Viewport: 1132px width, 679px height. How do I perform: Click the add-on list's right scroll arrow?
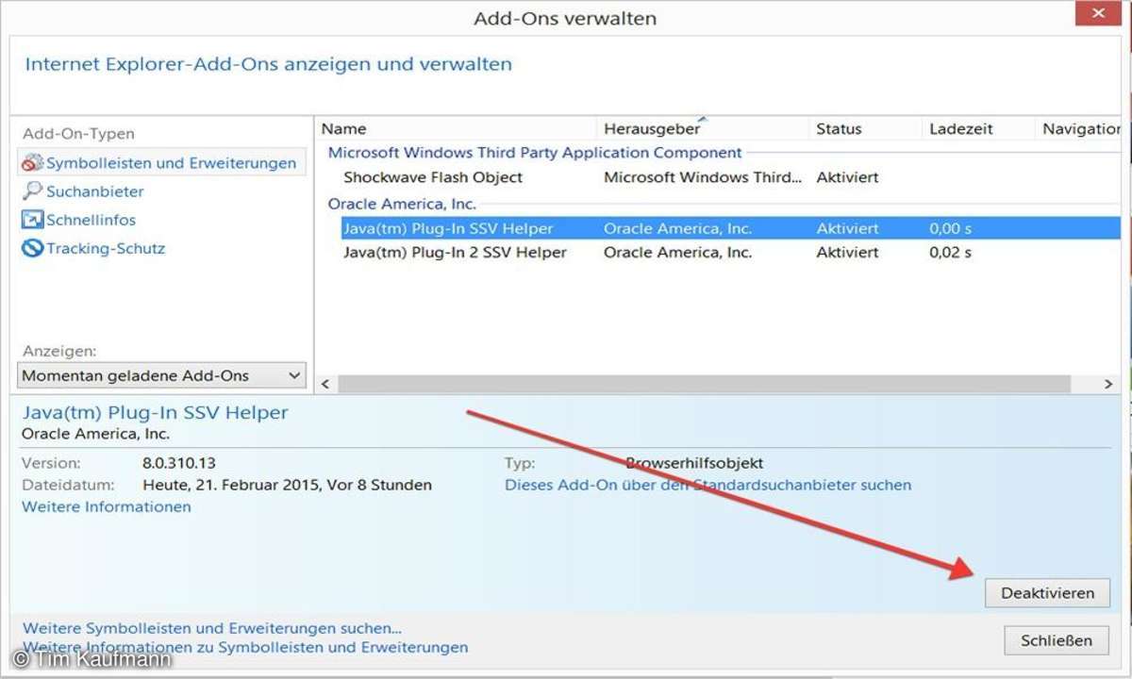tap(1108, 384)
